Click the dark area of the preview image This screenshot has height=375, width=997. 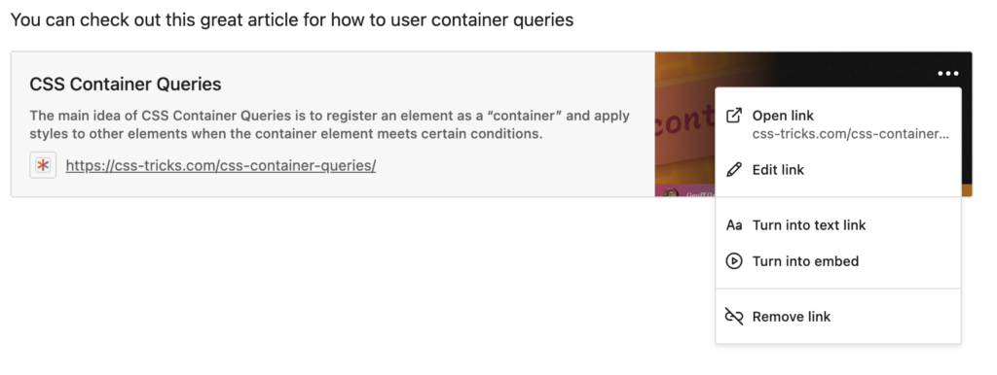click(x=859, y=69)
